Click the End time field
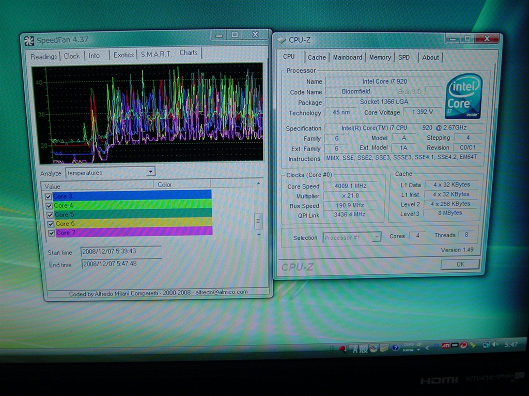The image size is (529, 396). pyautogui.click(x=121, y=263)
